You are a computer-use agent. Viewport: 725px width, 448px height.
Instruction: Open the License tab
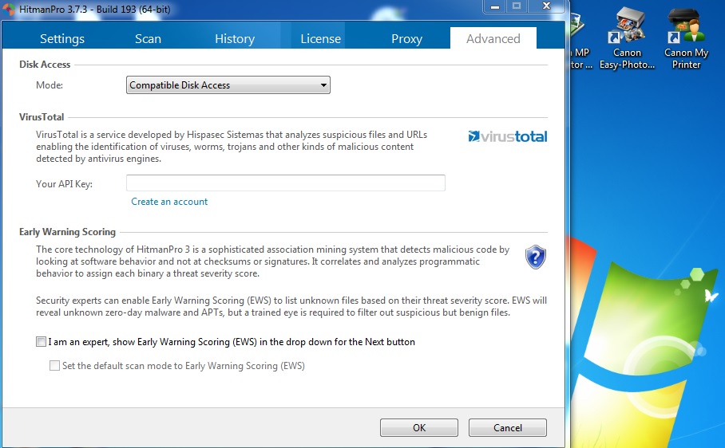[320, 39]
